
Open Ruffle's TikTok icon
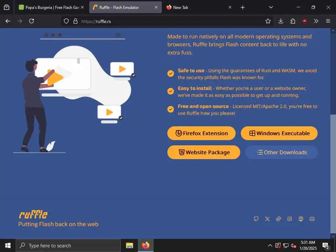pyautogui.click(x=278, y=219)
